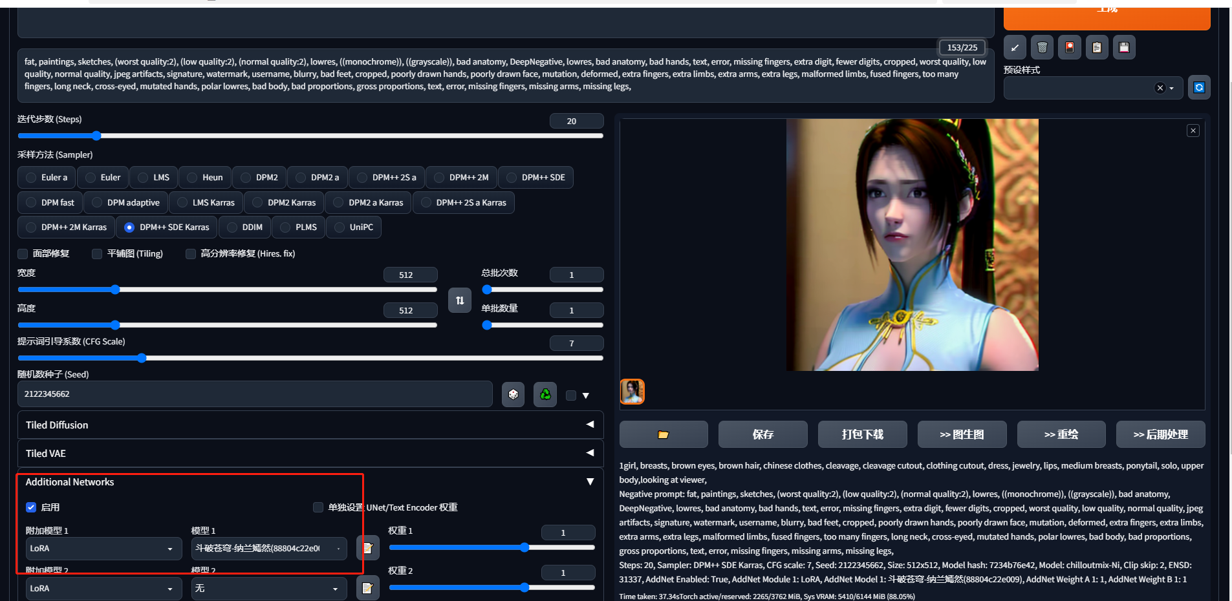Send image to >> 后期处理
Image resolution: width=1232 pixels, height=601 pixels.
click(1161, 434)
